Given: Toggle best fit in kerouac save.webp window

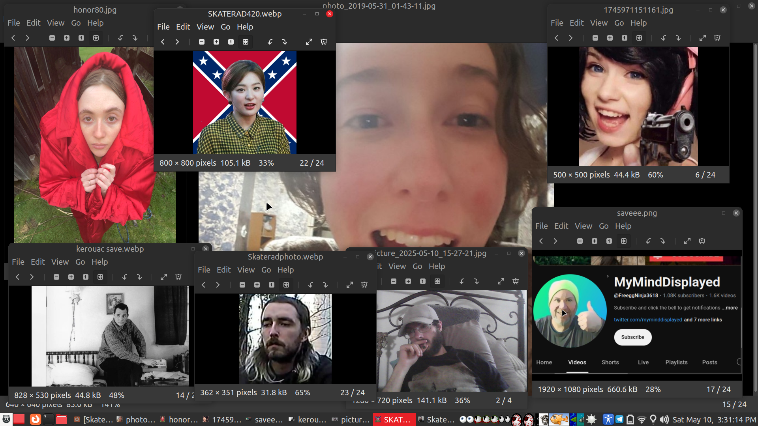Looking at the screenshot, I should pyautogui.click(x=100, y=277).
